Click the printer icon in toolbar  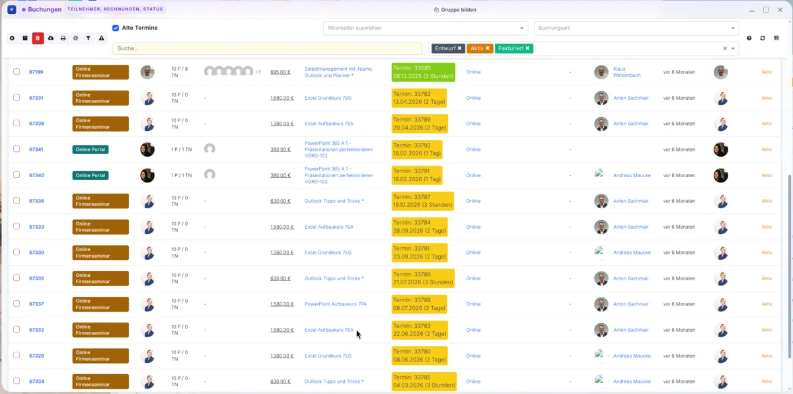click(63, 38)
